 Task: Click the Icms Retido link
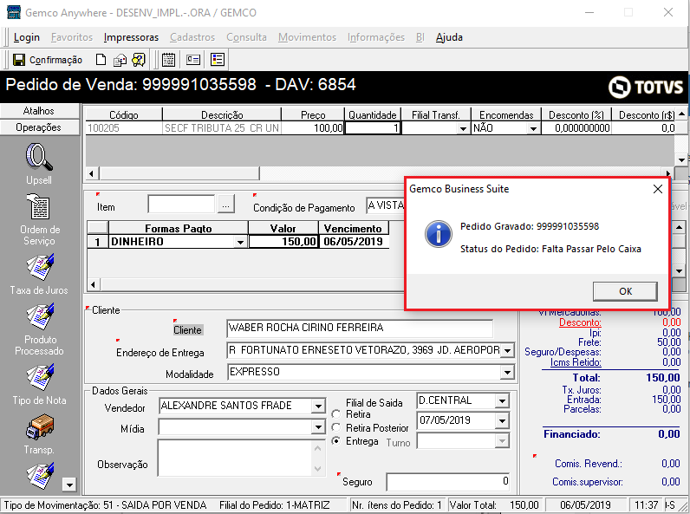[x=576, y=362]
